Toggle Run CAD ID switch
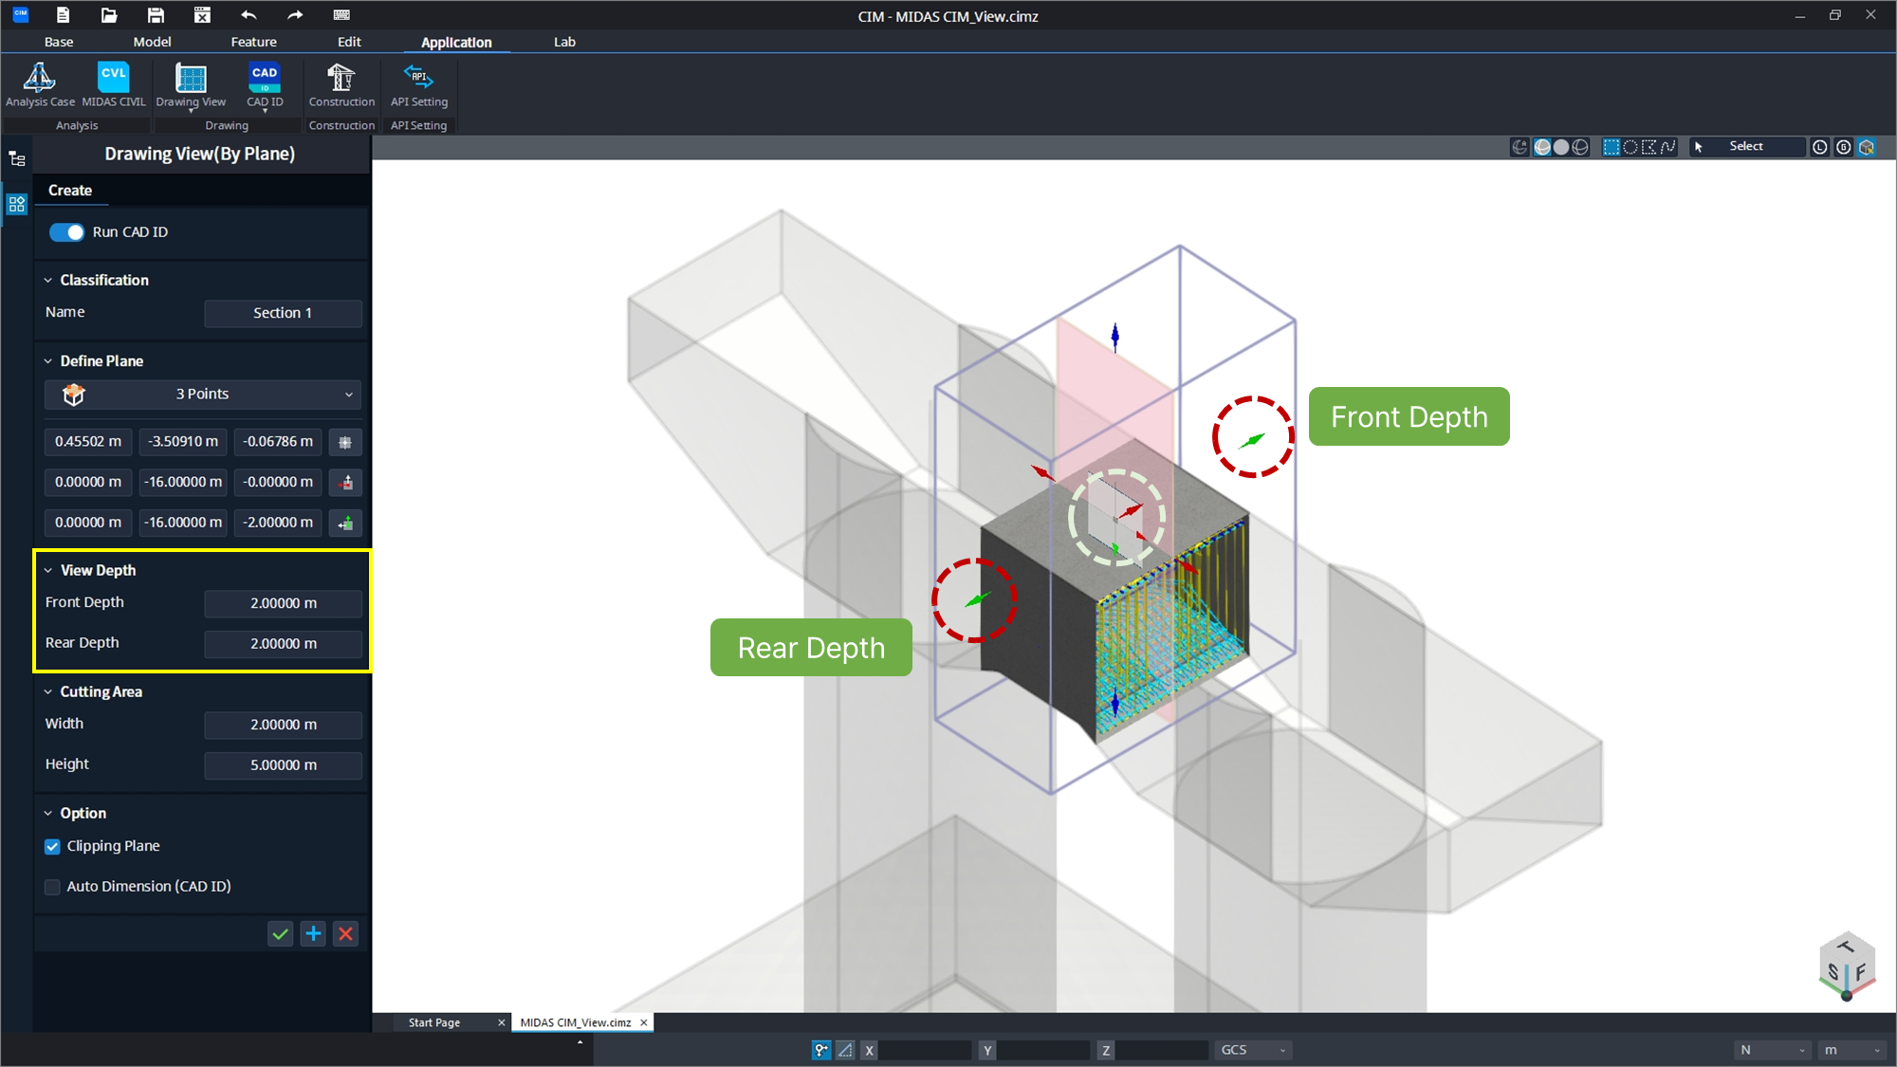Screen dimensions: 1897x1067 66,232
